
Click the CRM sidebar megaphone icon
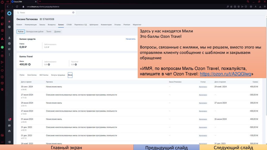pyautogui.click(x=9, y=49)
